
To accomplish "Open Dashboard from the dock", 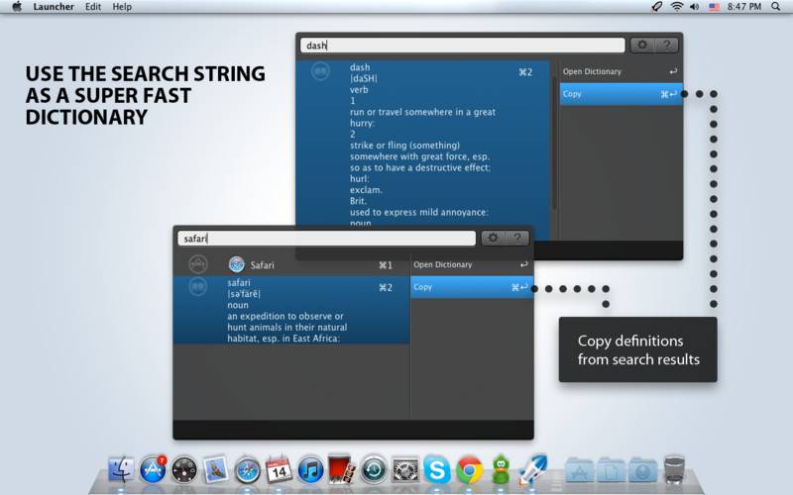I will pos(184,470).
